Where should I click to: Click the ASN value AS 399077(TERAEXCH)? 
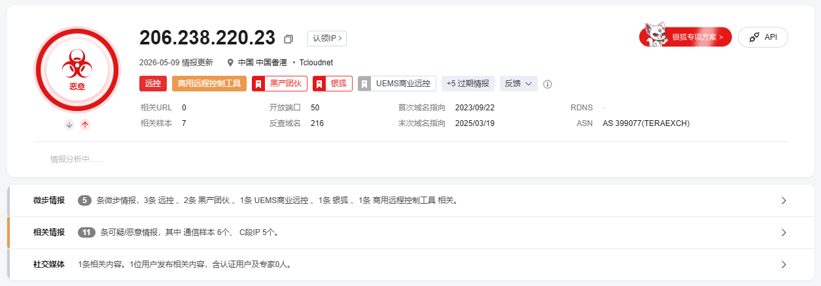point(646,123)
